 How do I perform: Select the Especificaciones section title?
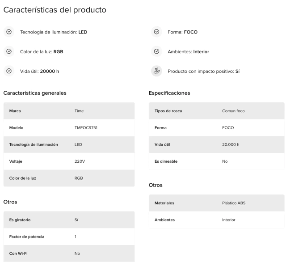pos(169,93)
